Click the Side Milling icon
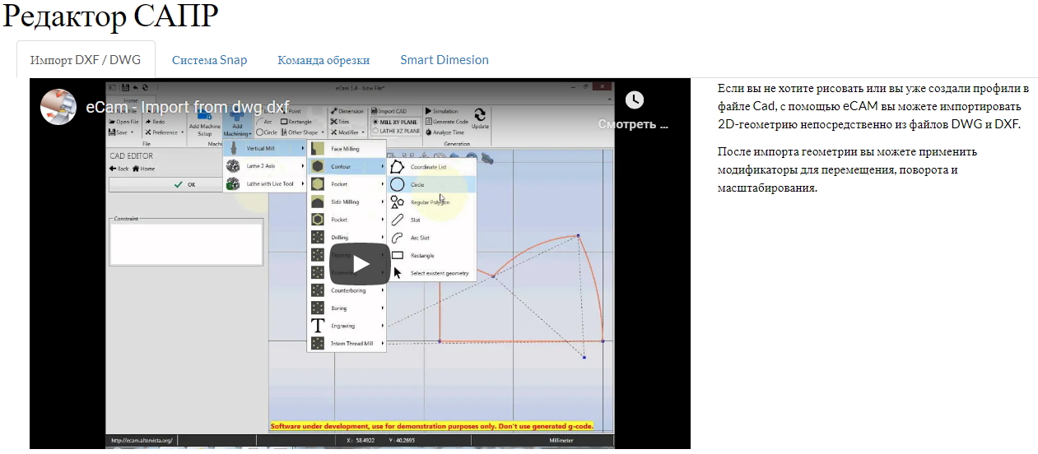Image resolution: width=1038 pixels, height=454 pixels. coord(317,202)
